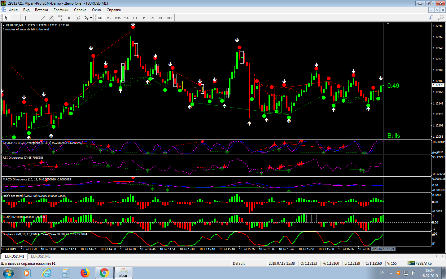The width and height of the screenshot is (446, 279).
Task: Switch chart to M15 timeframe
Action: [x=118, y=18]
